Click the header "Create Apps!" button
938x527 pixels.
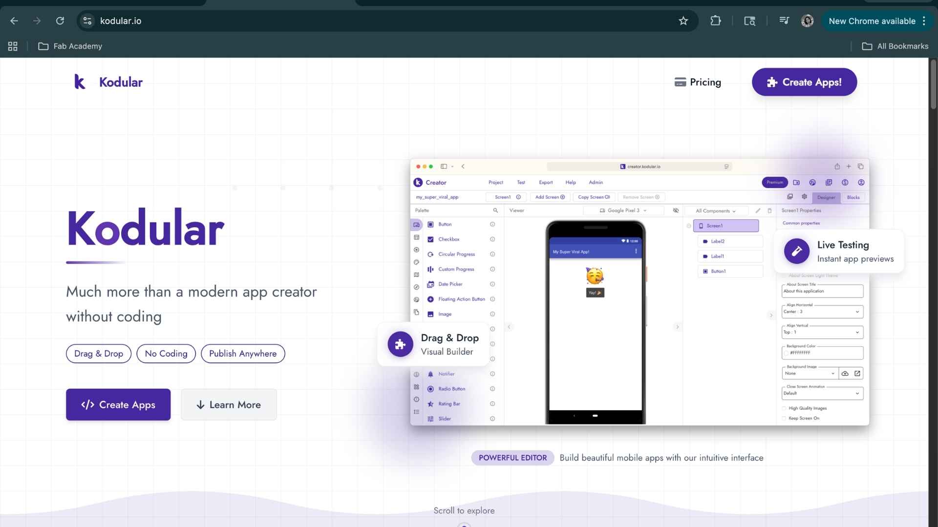pyautogui.click(x=804, y=82)
